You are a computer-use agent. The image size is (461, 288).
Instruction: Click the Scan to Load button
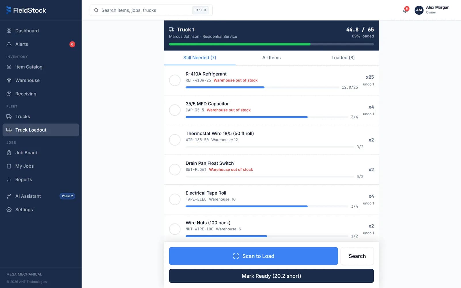(253, 256)
